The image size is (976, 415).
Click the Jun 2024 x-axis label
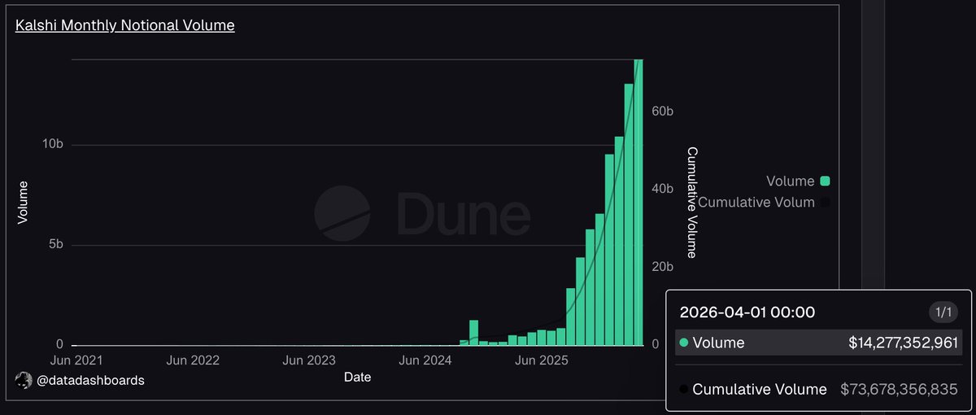tap(425, 359)
